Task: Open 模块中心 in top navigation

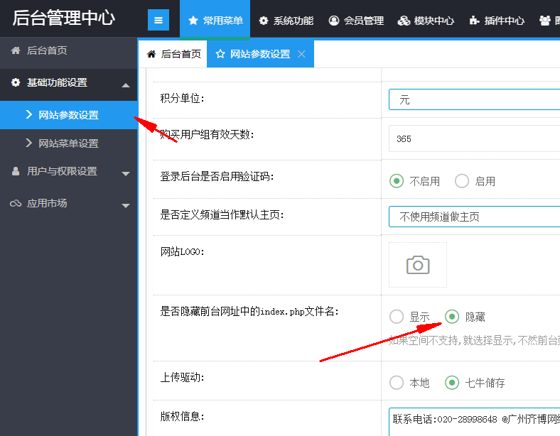Action: click(x=426, y=21)
